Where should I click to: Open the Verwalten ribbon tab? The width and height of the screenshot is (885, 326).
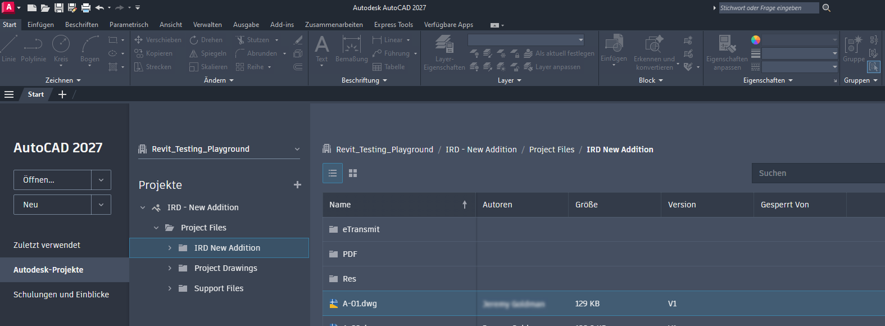click(207, 25)
